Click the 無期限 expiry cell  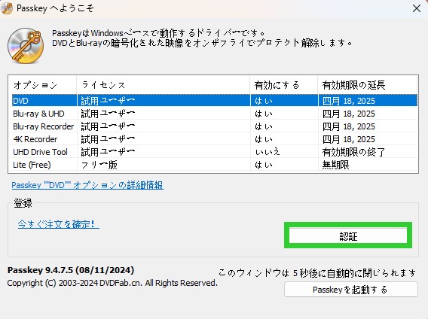pos(335,165)
